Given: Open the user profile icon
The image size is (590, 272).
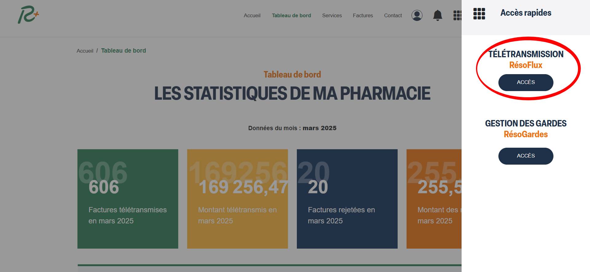Looking at the screenshot, I should [x=417, y=15].
